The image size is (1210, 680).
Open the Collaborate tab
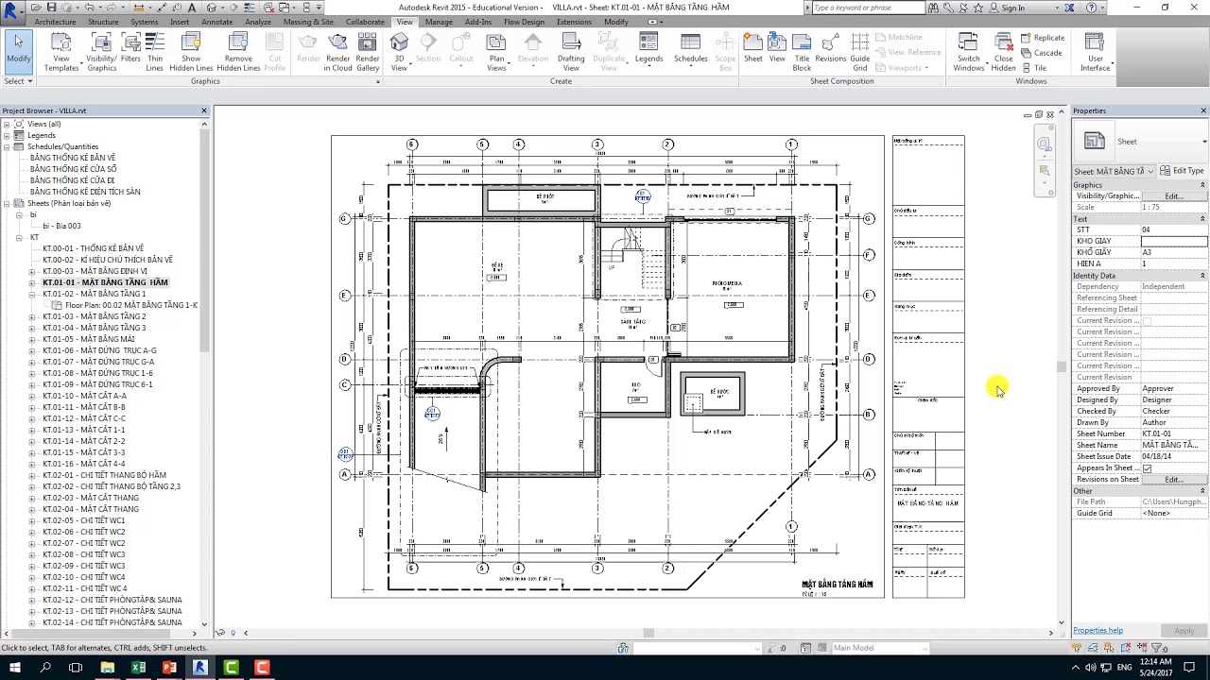tap(365, 22)
